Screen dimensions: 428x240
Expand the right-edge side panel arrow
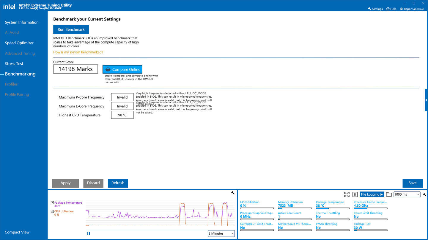426,100
